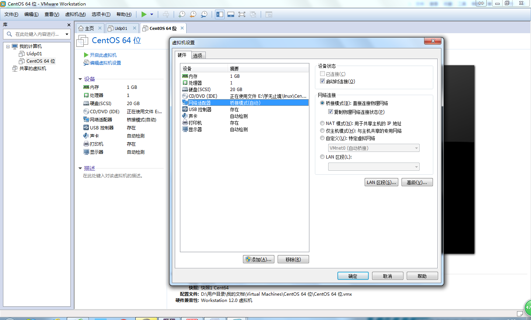
Task: Open the 编辑(E) menu
Action: click(31, 14)
